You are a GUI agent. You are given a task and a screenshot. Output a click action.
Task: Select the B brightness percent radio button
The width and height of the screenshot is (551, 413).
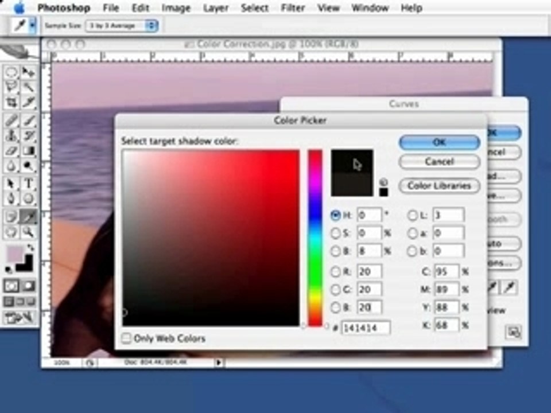(x=336, y=251)
